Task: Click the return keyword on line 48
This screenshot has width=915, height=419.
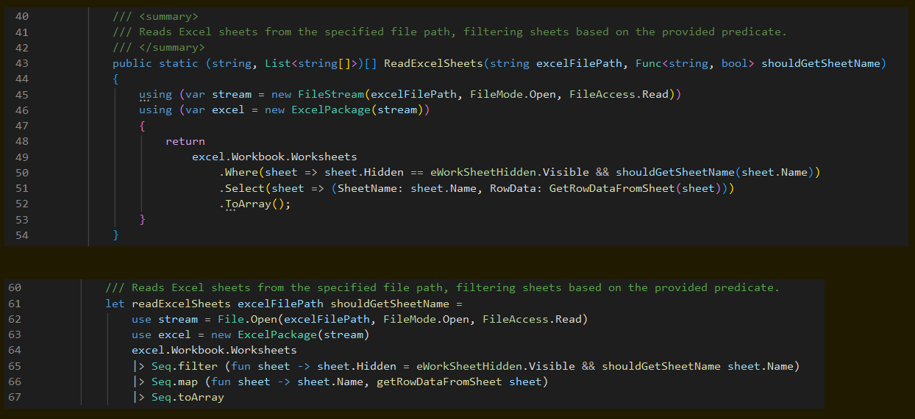Action: coord(185,141)
